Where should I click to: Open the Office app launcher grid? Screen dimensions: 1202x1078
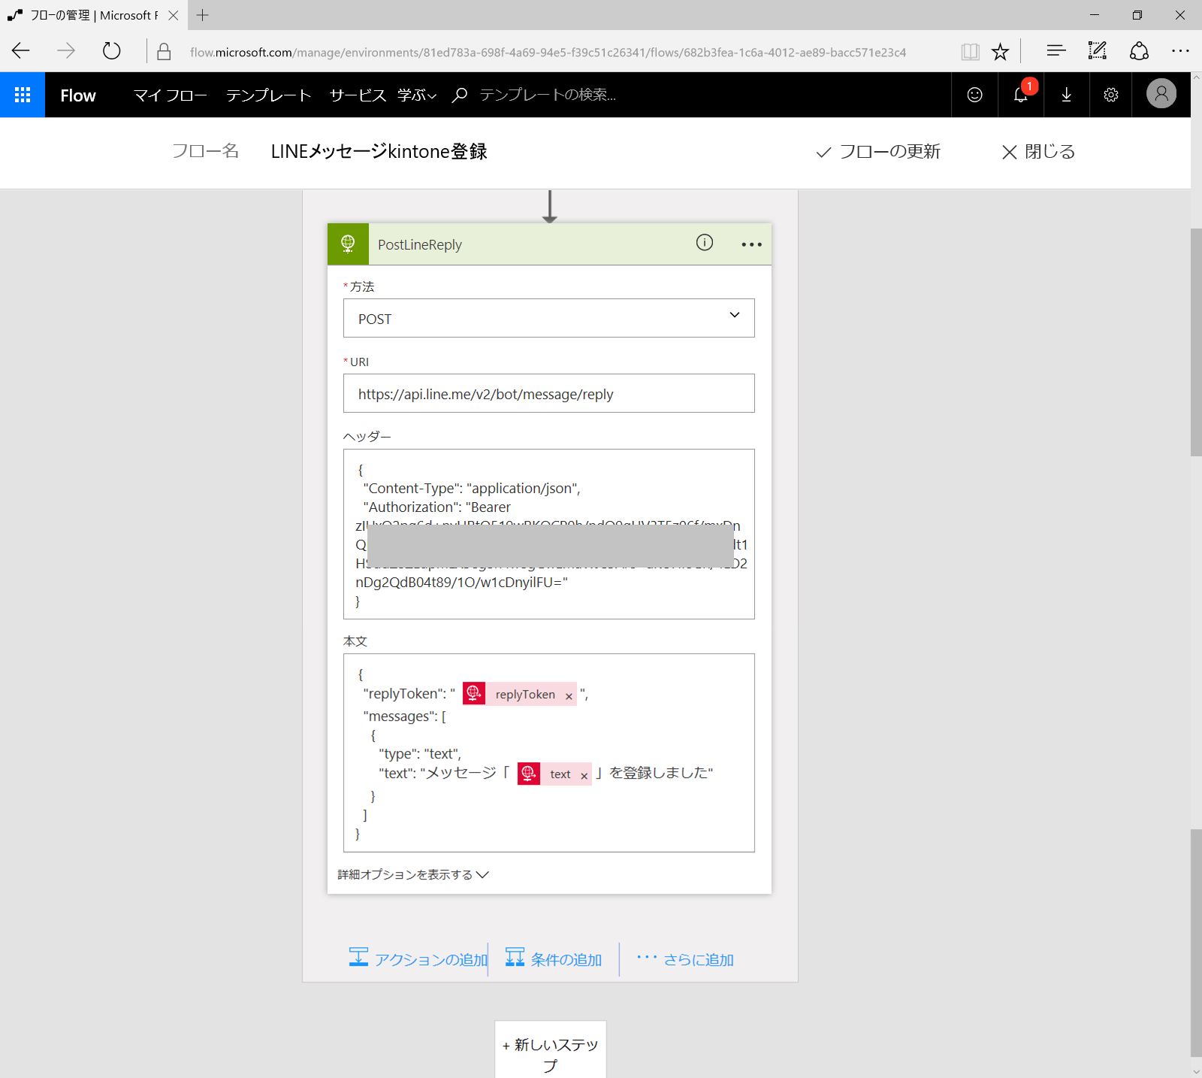click(x=23, y=95)
